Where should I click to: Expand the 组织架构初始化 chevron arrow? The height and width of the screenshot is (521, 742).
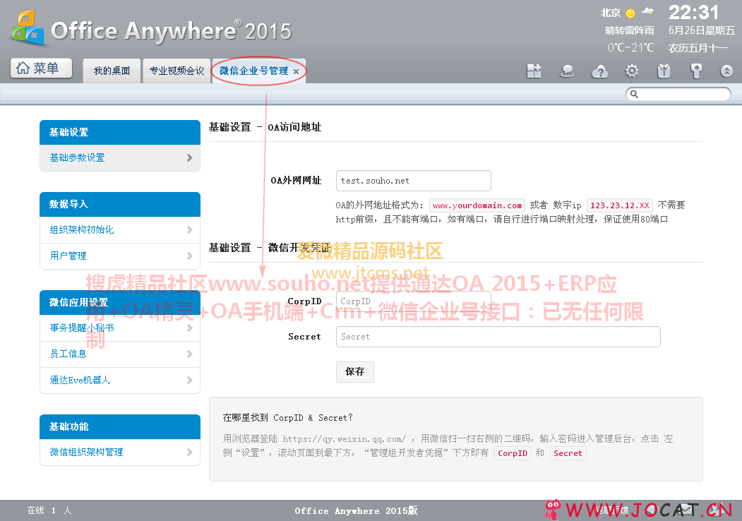pos(189,229)
